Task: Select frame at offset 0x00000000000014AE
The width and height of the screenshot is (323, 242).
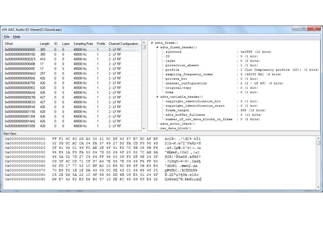Action: (x=72, y=121)
